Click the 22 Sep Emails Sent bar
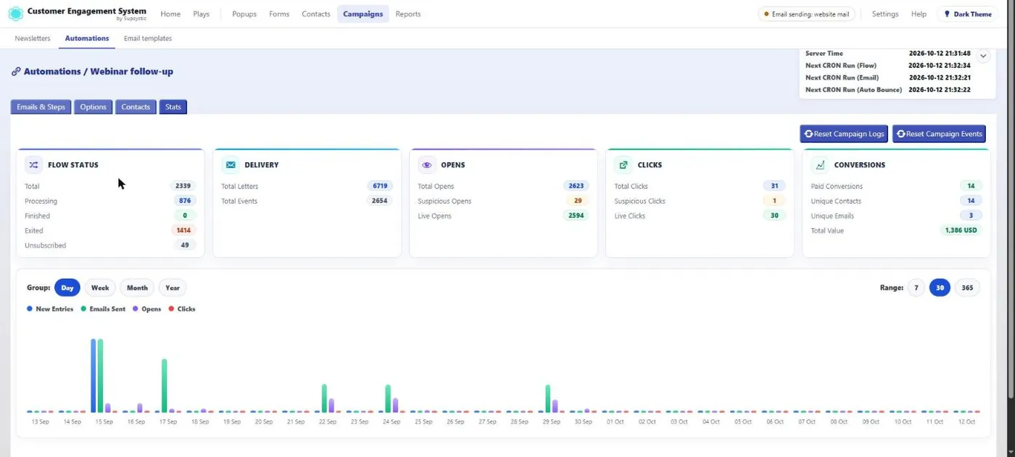The width and height of the screenshot is (1015, 457). click(324, 398)
